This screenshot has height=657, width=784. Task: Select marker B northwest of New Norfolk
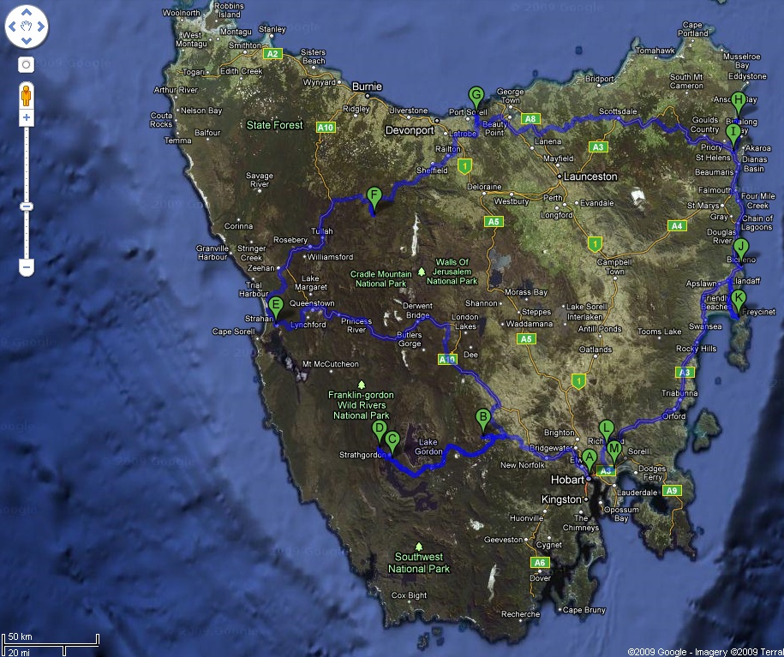[483, 419]
